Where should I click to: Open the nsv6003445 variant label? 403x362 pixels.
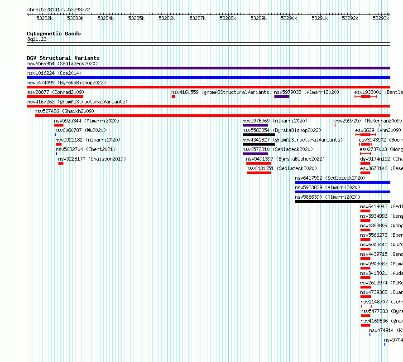[381, 245]
